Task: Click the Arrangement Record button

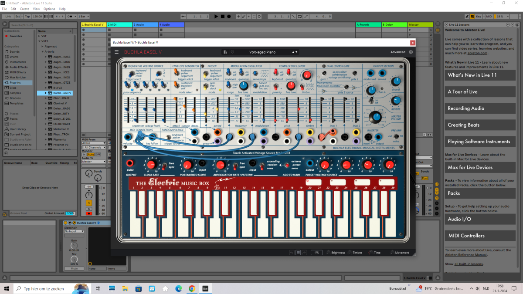Action: (x=229, y=16)
